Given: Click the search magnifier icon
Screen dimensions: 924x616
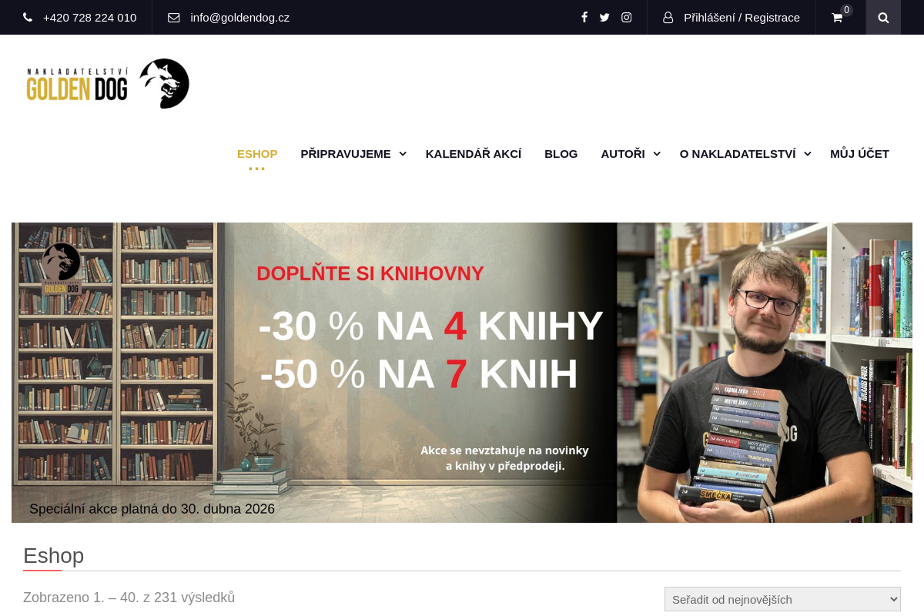Looking at the screenshot, I should 883,17.
